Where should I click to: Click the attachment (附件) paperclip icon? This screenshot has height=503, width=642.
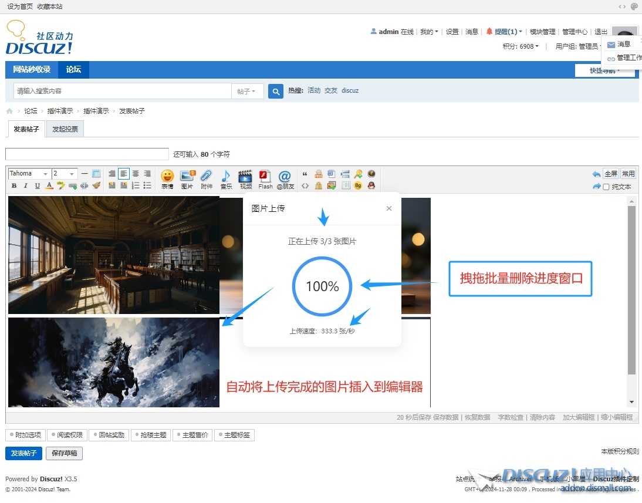pos(207,178)
